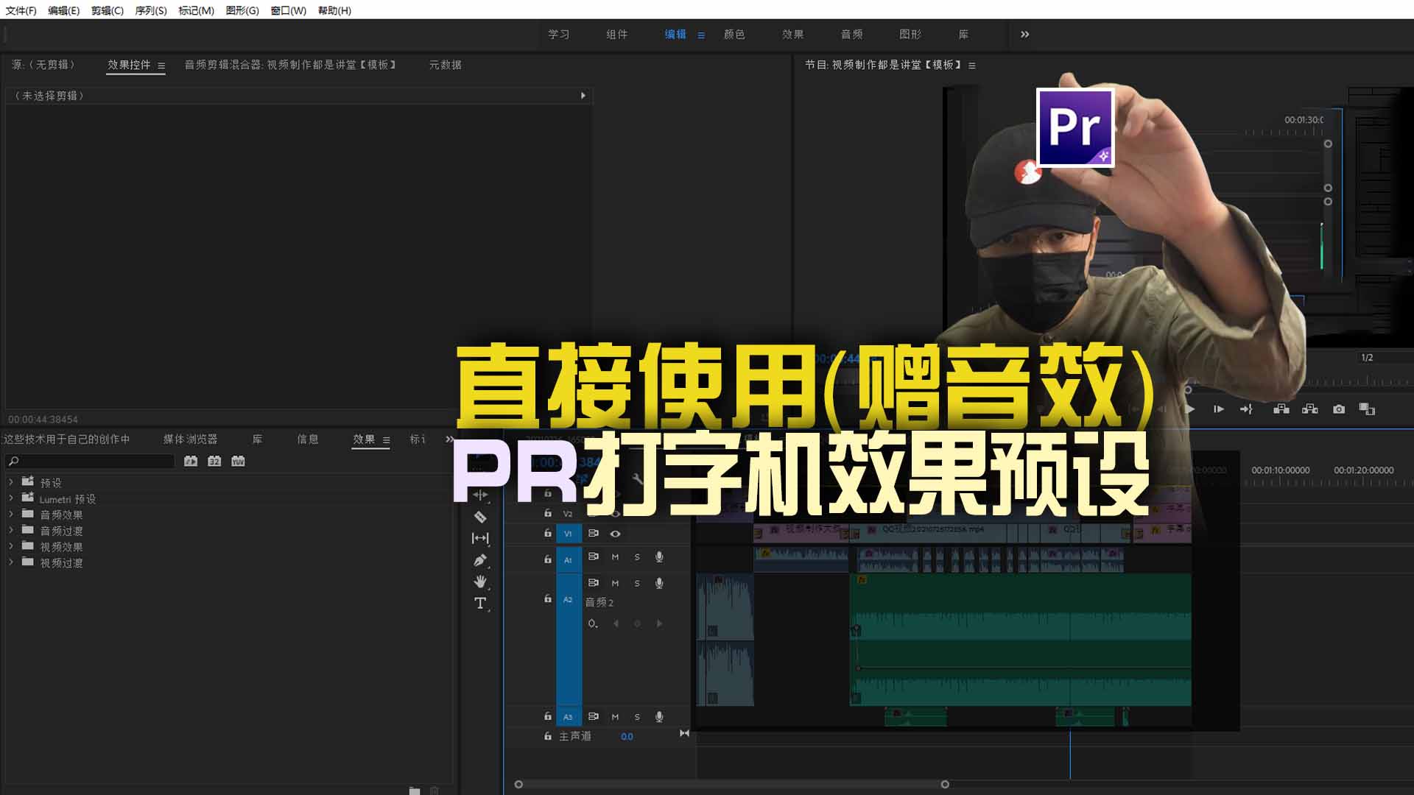The width and height of the screenshot is (1414, 795).
Task: Filter effects by YUV Effects icon
Action: pyautogui.click(x=238, y=461)
